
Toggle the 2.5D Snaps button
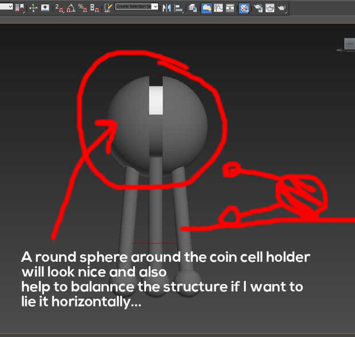[60, 8]
